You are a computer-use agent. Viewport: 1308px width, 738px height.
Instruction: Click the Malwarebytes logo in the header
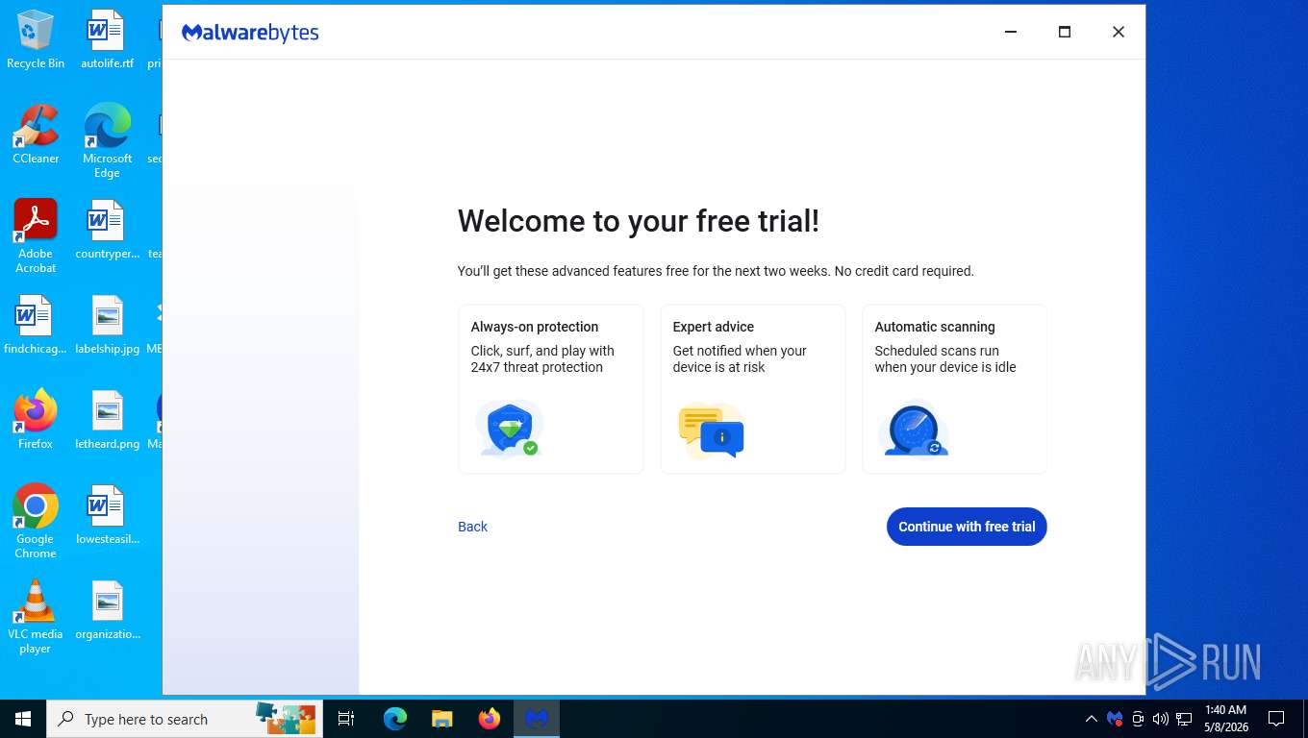point(250,33)
